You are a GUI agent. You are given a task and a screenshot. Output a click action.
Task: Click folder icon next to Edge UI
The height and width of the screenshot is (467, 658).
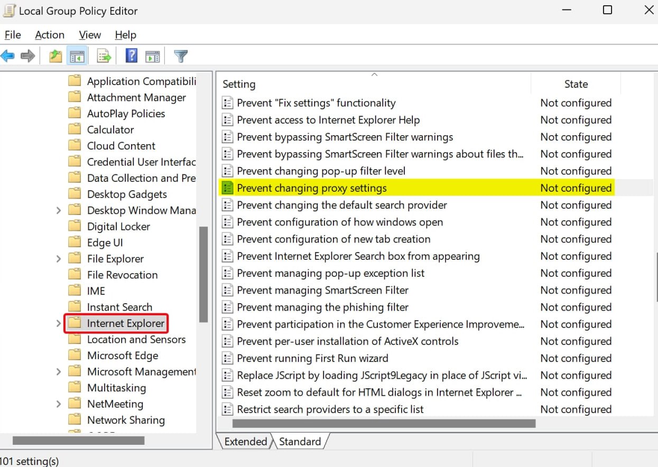(75, 242)
